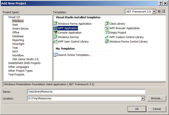Click the Empty Project template icon
Image resolution: width=169 pixels, height=115 pixels.
click(x=107, y=33)
